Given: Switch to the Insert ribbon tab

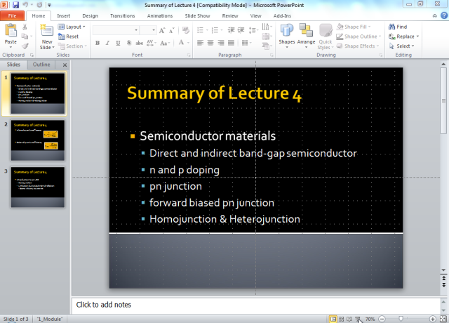Looking at the screenshot, I should pos(63,15).
